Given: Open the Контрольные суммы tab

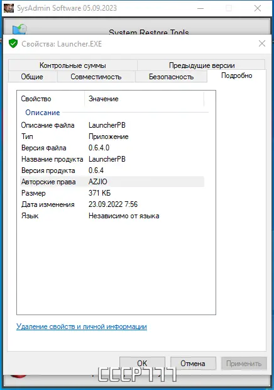Looking at the screenshot, I should coord(73,65).
